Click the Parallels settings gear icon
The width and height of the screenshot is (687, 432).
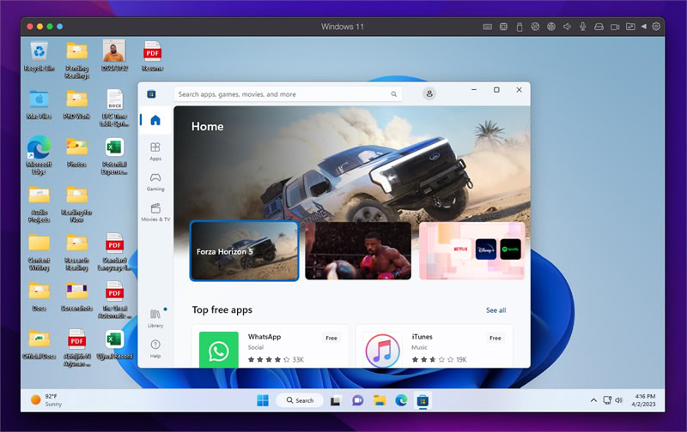pos(656,27)
